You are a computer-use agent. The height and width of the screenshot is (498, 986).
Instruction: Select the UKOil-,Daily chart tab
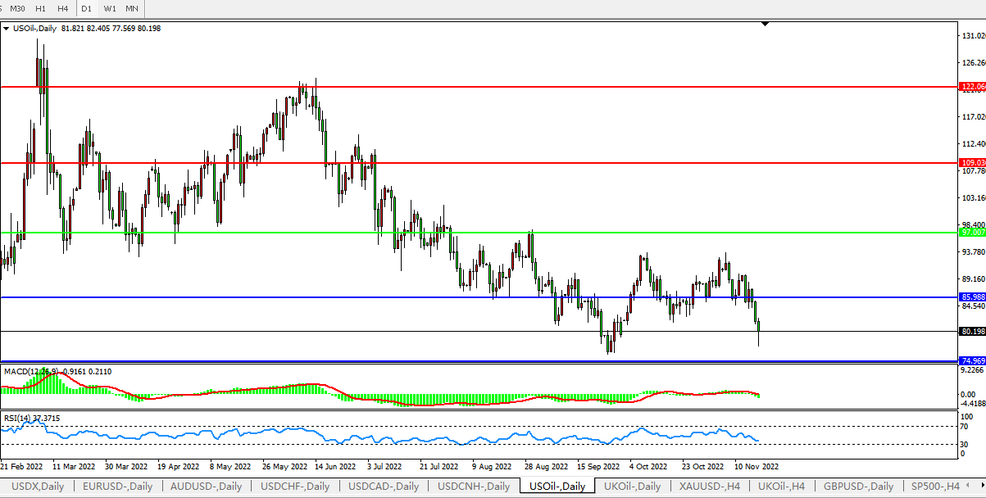(x=632, y=487)
